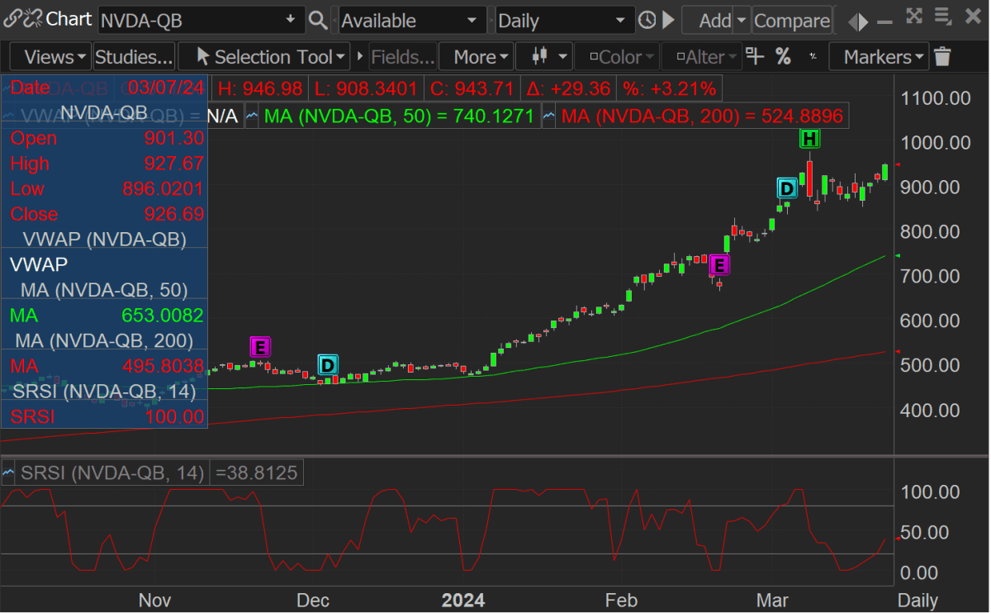Image resolution: width=991 pixels, height=613 pixels.
Task: Click the trash can delete icon
Action: click(942, 56)
